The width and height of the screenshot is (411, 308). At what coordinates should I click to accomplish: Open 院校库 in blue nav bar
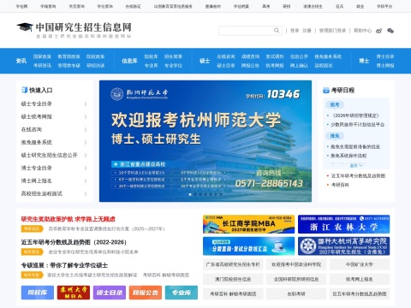tap(151, 56)
